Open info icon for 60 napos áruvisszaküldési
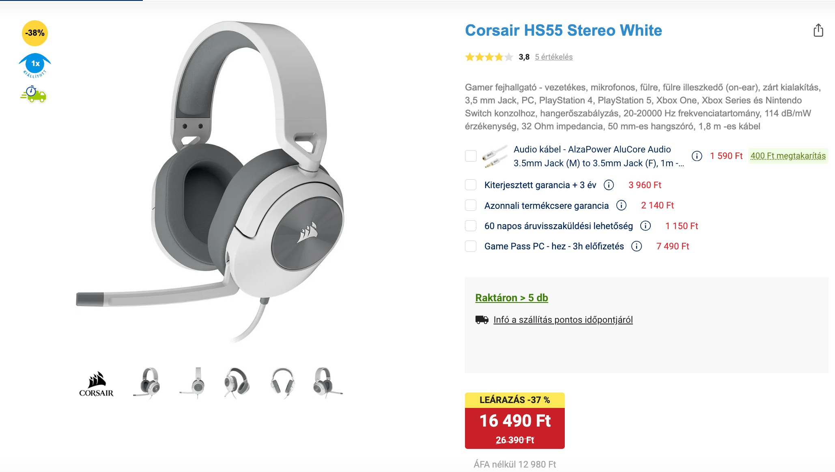 pyautogui.click(x=645, y=225)
